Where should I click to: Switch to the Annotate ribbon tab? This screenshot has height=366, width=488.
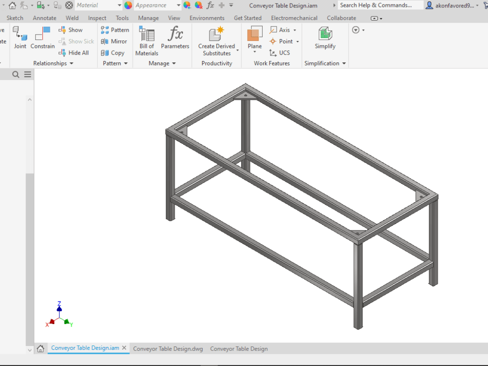(44, 18)
